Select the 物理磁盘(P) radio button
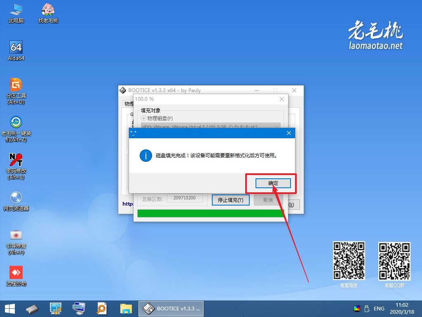The width and height of the screenshot is (422, 317). [x=144, y=118]
